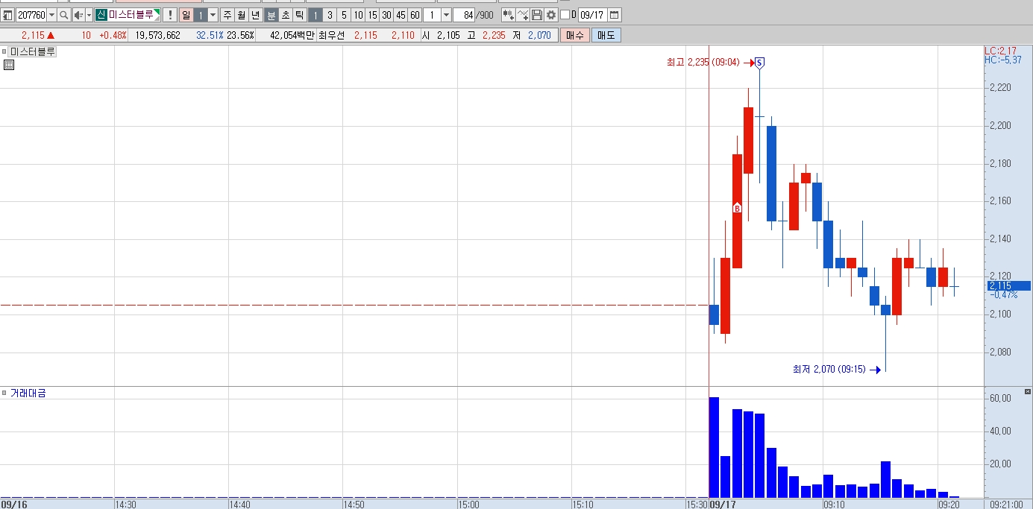This screenshot has height=509, width=1033.
Task: Click the 최우선 best quote label
Action: (332, 35)
